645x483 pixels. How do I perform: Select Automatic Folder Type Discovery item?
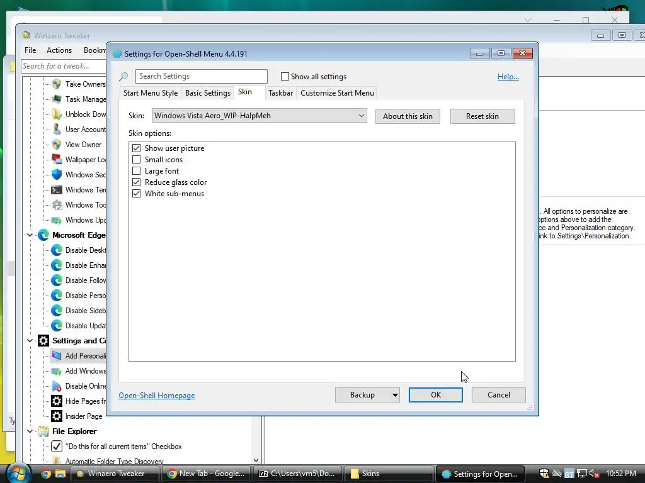coord(115,461)
